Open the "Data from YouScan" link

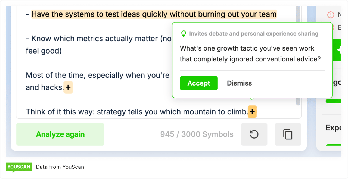pos(60,167)
